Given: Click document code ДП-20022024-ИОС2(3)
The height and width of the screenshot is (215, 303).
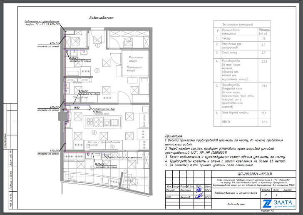Looking at the screenshot, I should point(250,172).
